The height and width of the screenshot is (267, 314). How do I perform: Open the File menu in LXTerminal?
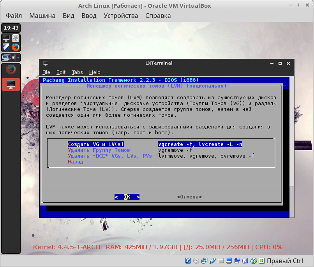point(46,72)
